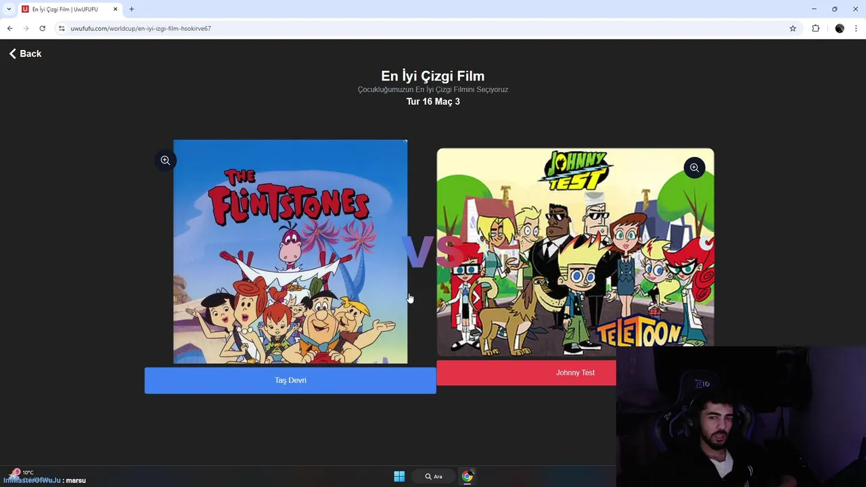
Task: Focus the uwufufu.com address bar
Action: tap(426, 28)
